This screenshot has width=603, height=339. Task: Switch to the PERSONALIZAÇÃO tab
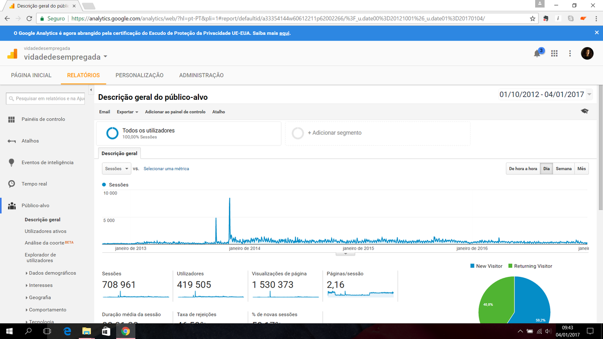(139, 75)
